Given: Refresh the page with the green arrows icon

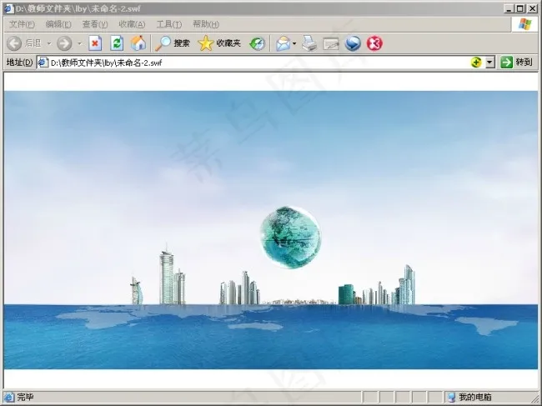Looking at the screenshot, I should [x=117, y=43].
